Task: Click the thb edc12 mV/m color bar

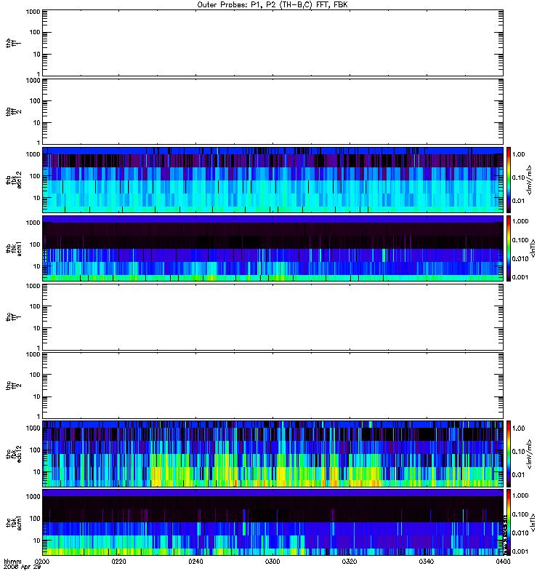Action: pyautogui.click(x=509, y=180)
